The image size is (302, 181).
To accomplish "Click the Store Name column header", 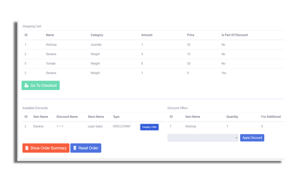I will coord(96,117).
